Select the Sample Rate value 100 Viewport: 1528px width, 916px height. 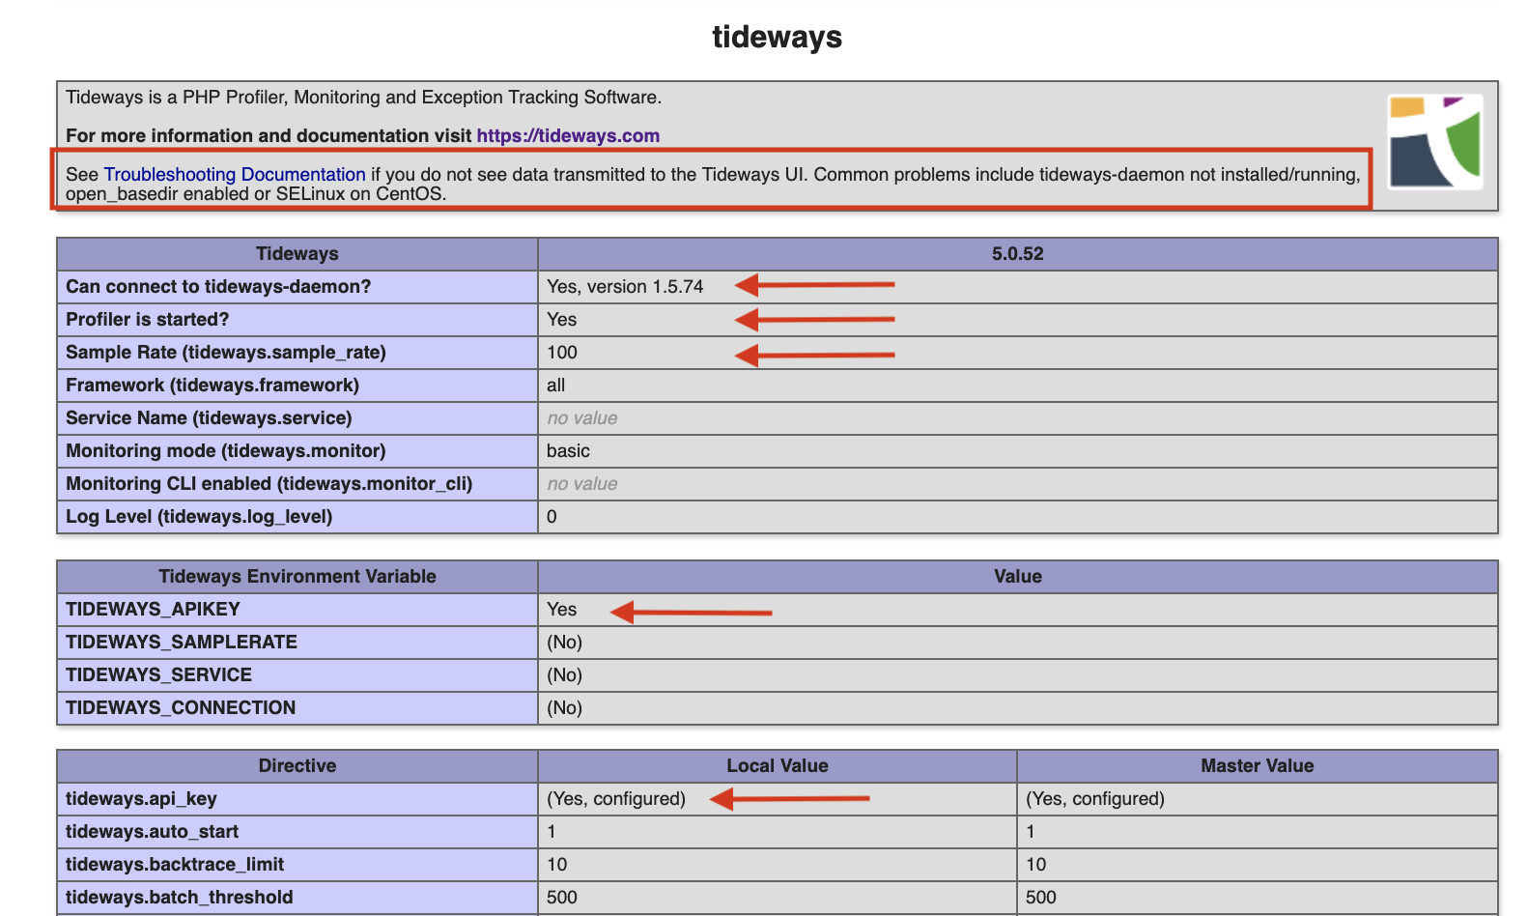(x=562, y=353)
